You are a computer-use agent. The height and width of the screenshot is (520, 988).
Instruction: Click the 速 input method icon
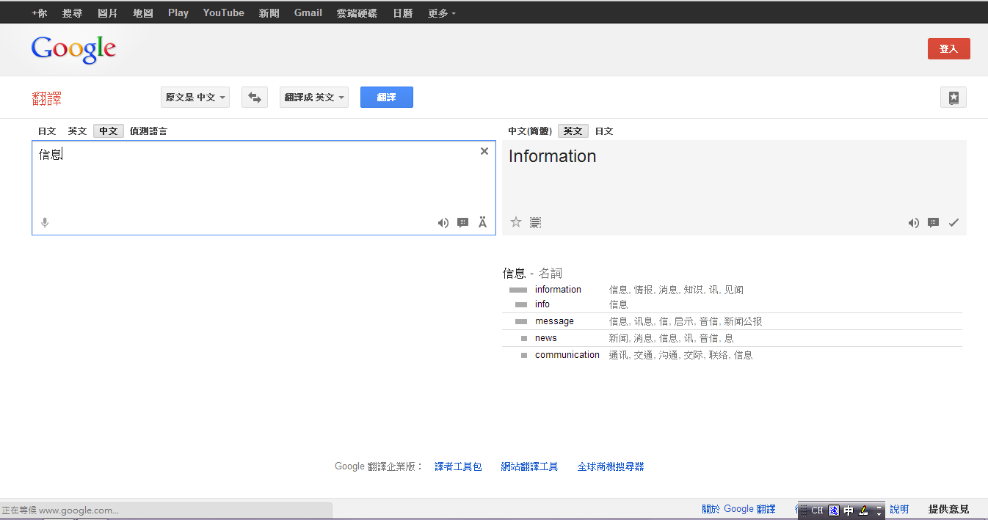point(833,510)
